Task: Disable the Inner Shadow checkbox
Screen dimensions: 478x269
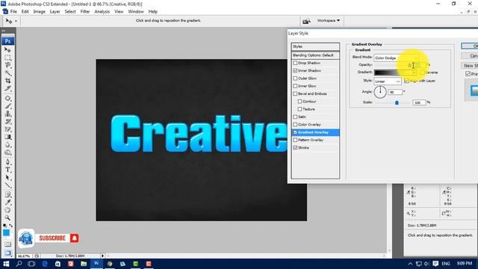Action: coord(295,70)
